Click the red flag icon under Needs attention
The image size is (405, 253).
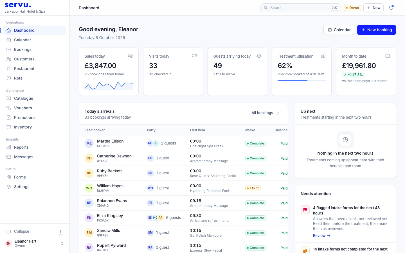coord(305,210)
